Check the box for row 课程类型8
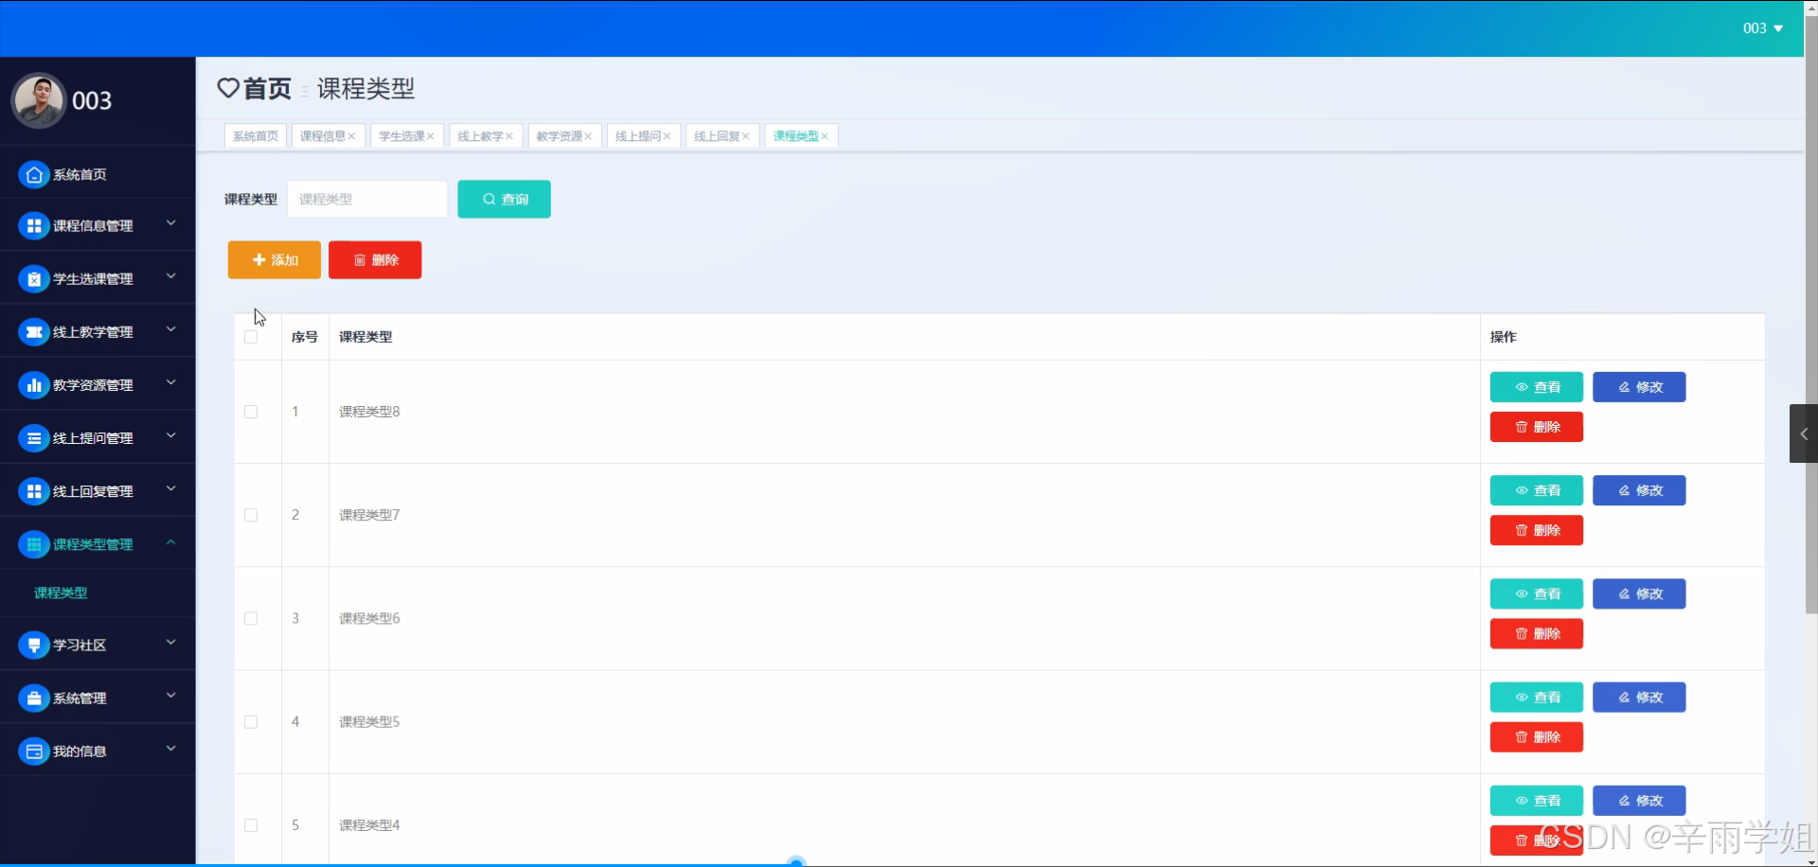This screenshot has height=867, width=1818. pyautogui.click(x=251, y=412)
